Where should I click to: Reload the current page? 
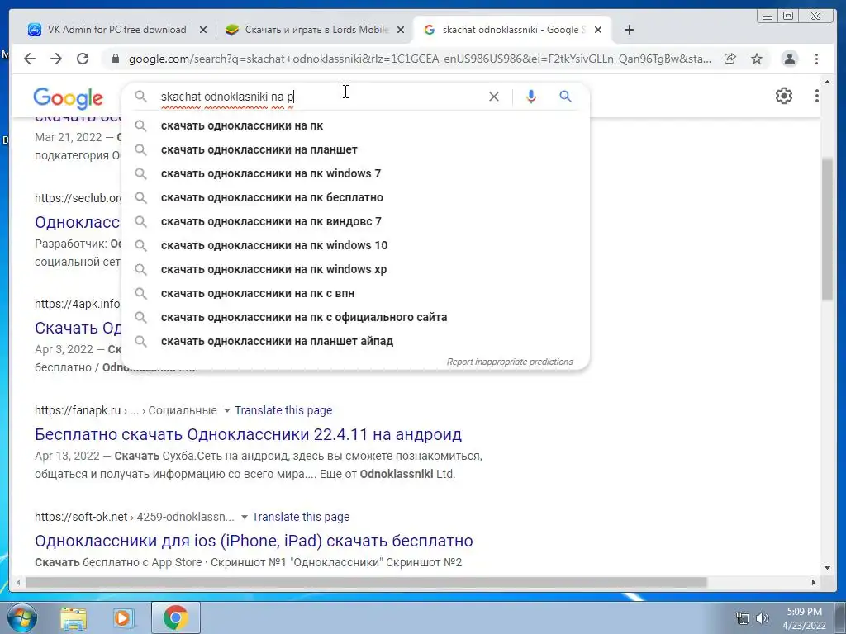coord(83,59)
